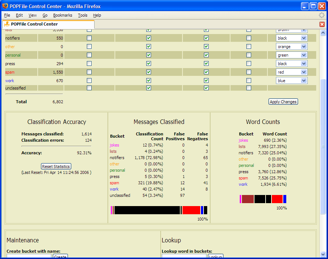This screenshot has width=328, height=259.
Task: Open the other bucket link in top table
Action: 10,47
